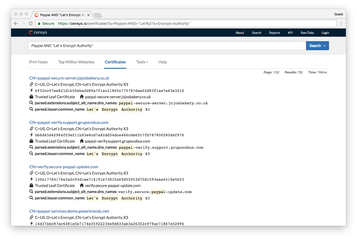Viewport: 357px width, 239px height.
Task: Click lightning icon for 14d37bbc fingerprint
Action: click(31, 223)
